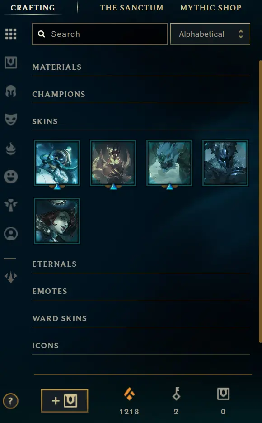Open the Alphabetical sort dropdown
262x423 pixels.
coord(210,34)
